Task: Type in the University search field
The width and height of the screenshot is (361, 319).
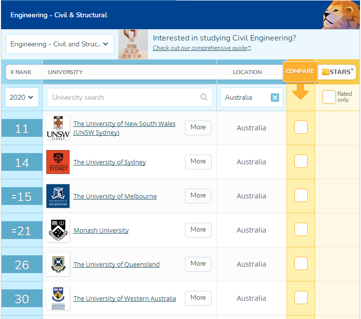Action: pyautogui.click(x=123, y=97)
